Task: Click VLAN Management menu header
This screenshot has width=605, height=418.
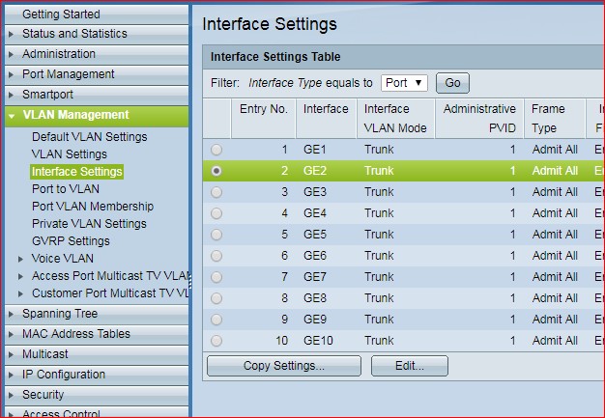Action: tap(97, 116)
